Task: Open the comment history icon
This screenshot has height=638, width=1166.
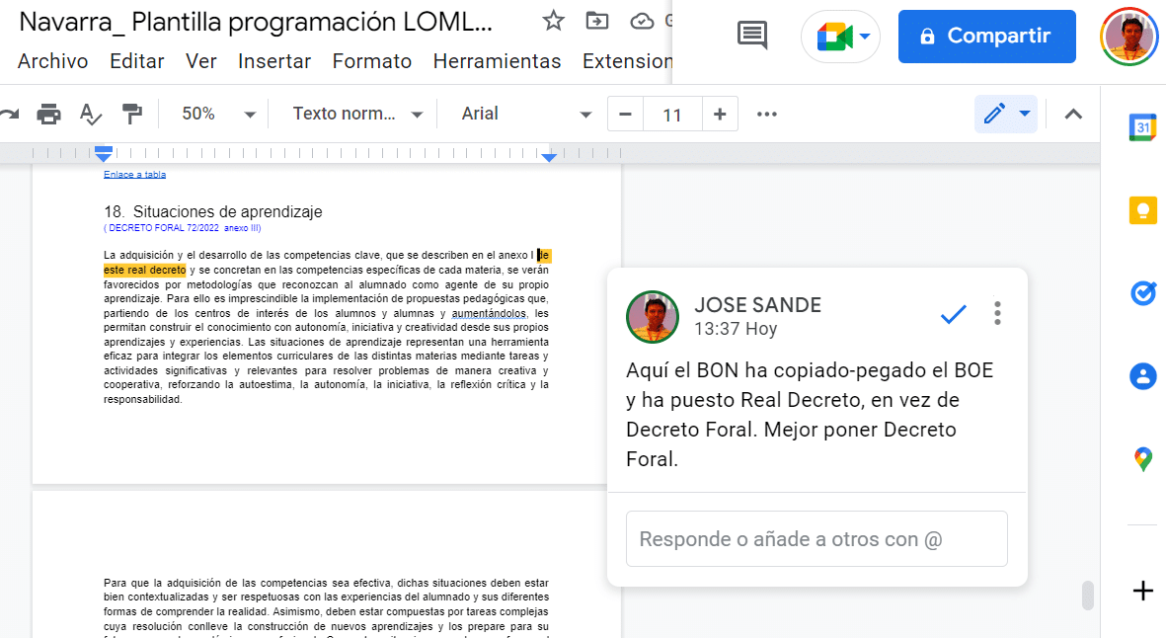Action: 752,37
